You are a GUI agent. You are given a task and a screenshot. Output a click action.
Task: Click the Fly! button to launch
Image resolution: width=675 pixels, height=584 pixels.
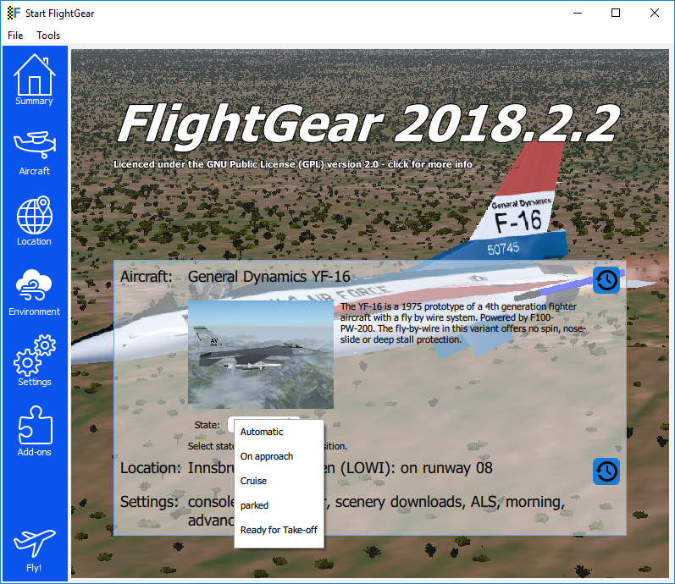35,551
